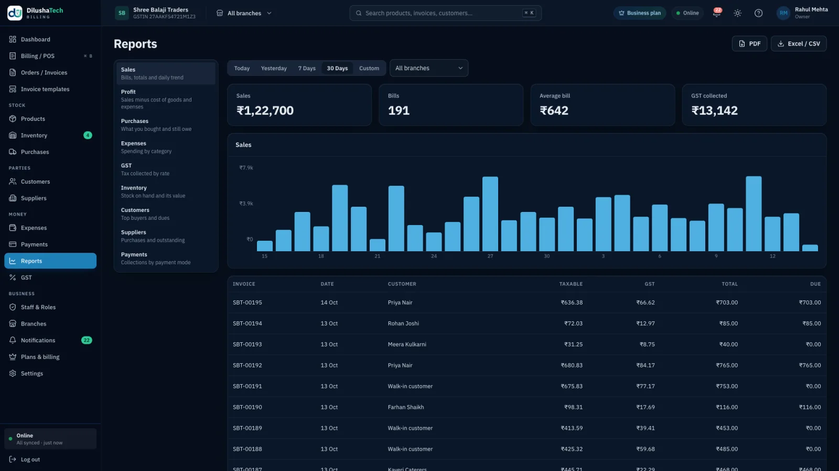Click the Inventory icon in sidebar
Viewport: 839px width, 471px height.
coord(13,136)
